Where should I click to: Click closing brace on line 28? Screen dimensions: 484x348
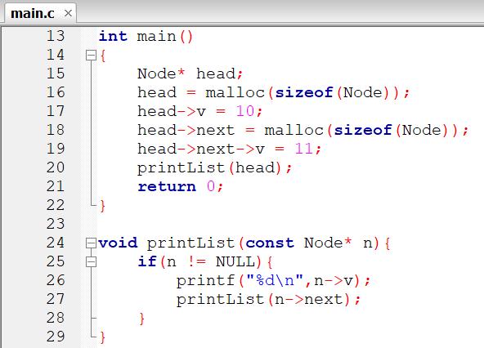pyautogui.click(x=141, y=319)
